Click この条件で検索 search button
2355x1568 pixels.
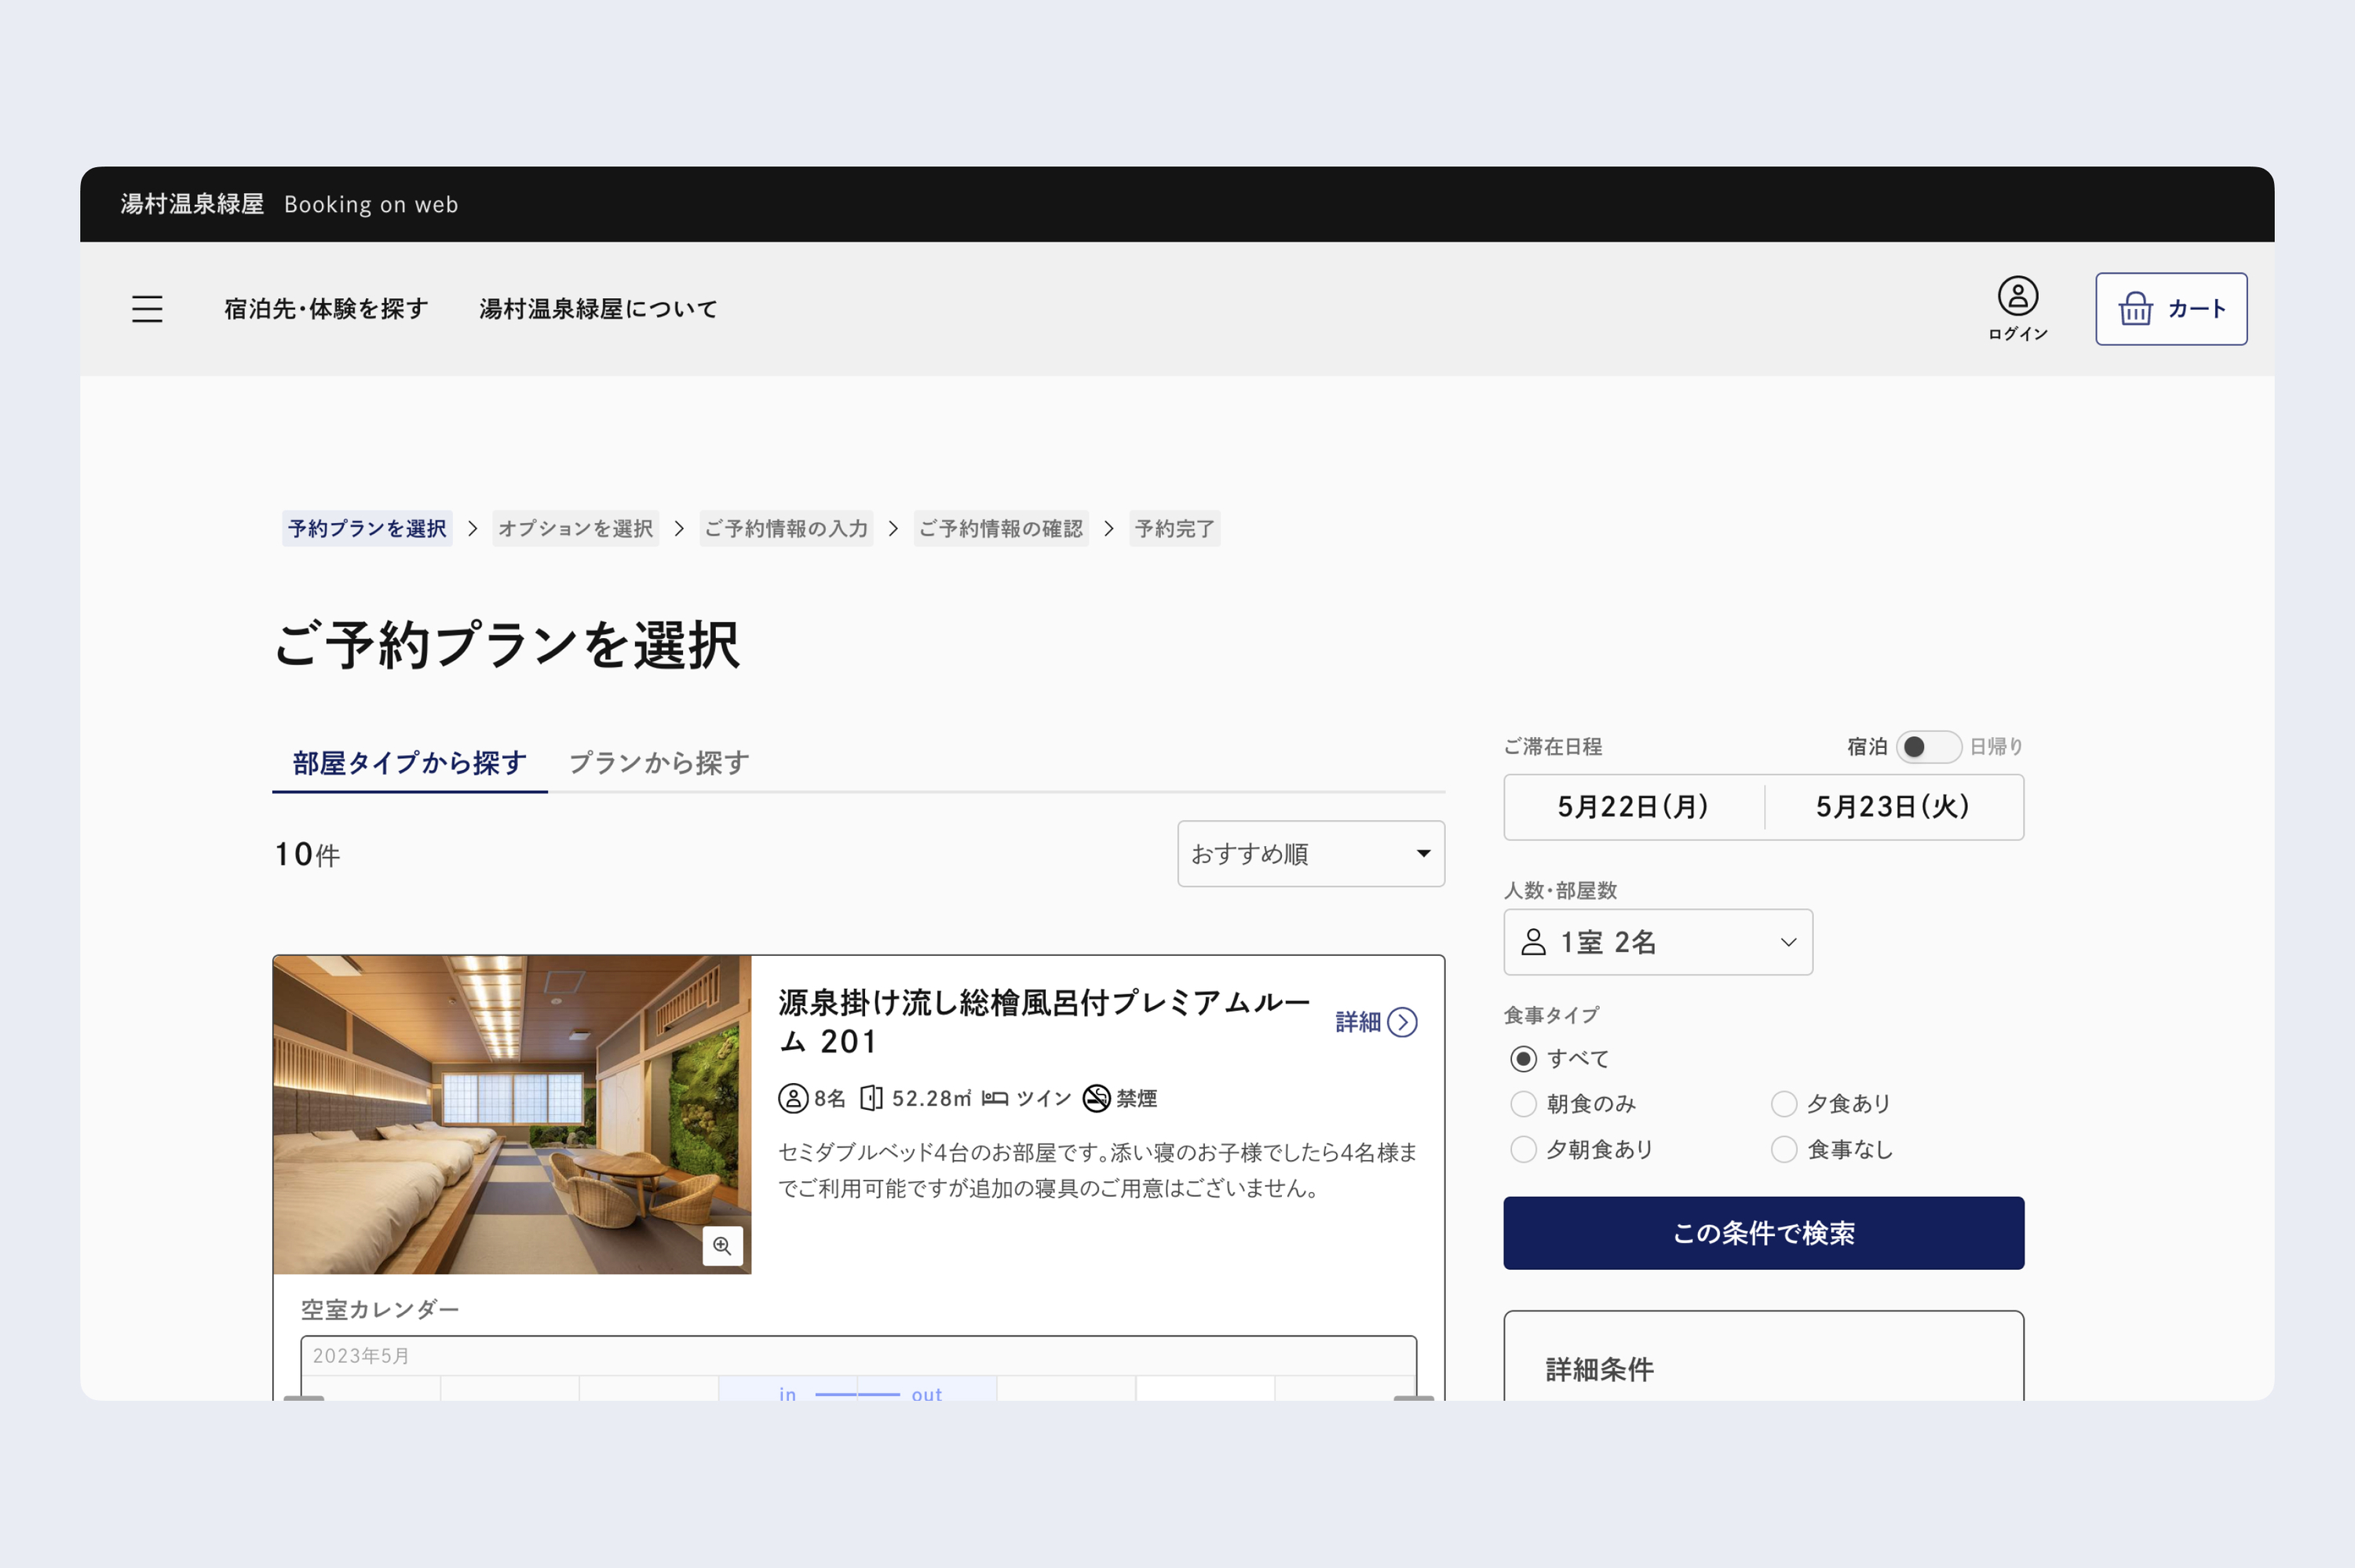1763,1233
